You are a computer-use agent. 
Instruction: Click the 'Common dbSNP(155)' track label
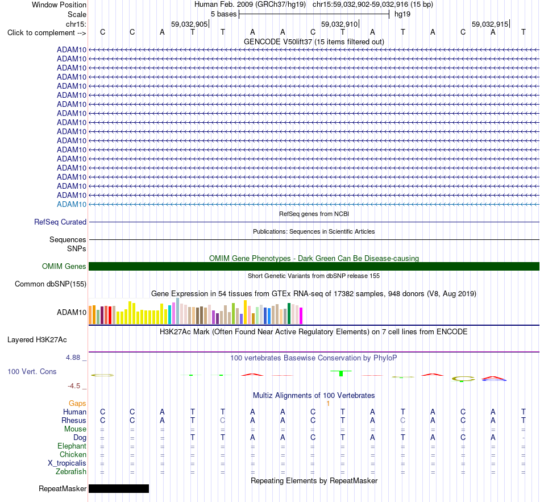(51, 284)
